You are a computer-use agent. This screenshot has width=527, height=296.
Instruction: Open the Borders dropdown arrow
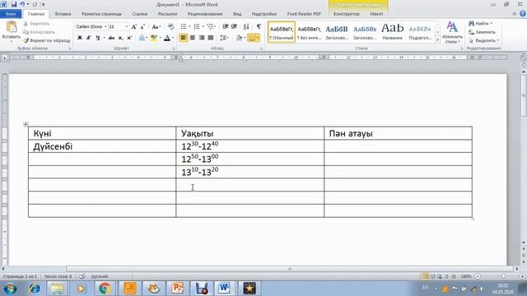258,38
